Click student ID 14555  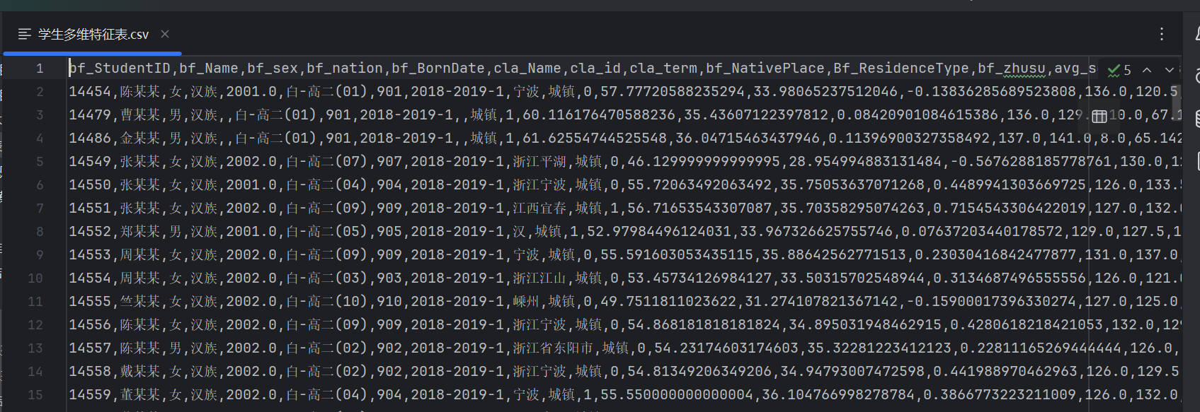coord(90,302)
